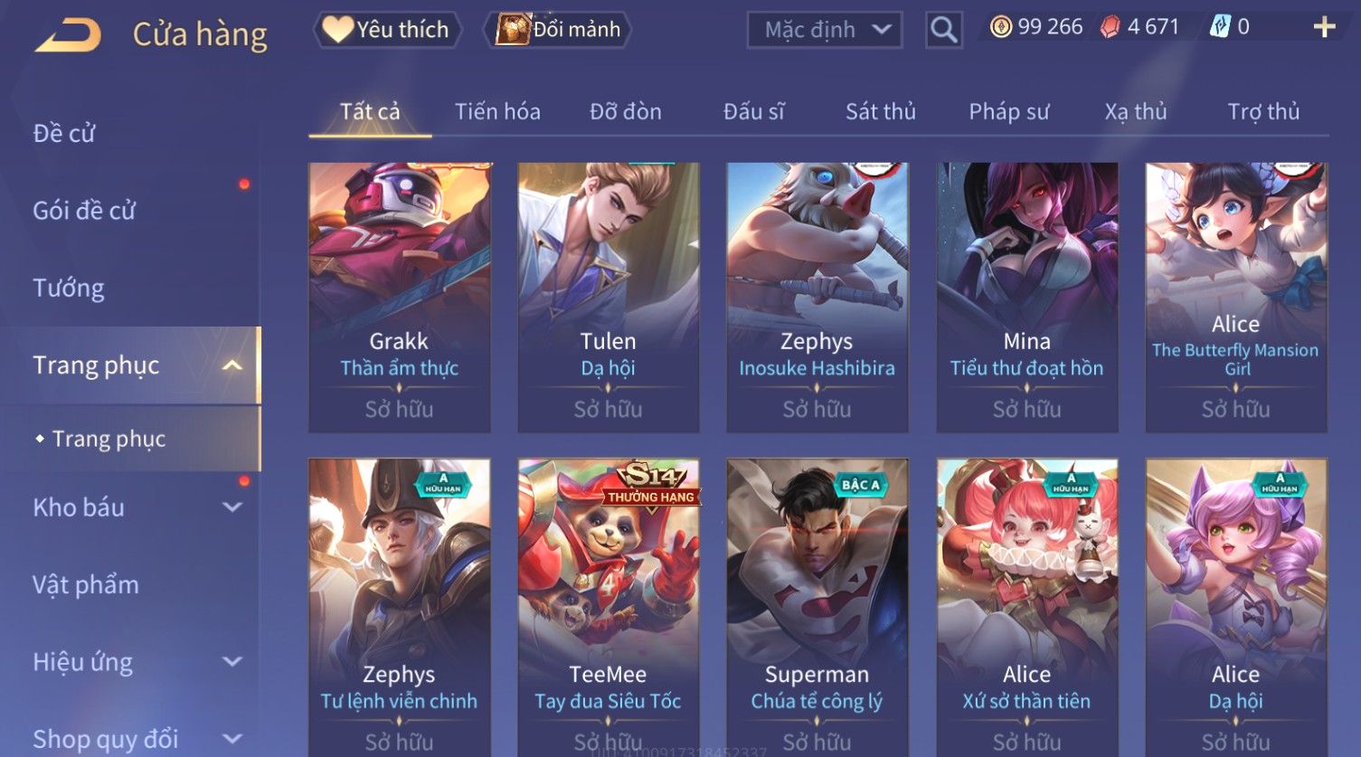
Task: Click the blue voucher currency icon
Action: click(1220, 27)
